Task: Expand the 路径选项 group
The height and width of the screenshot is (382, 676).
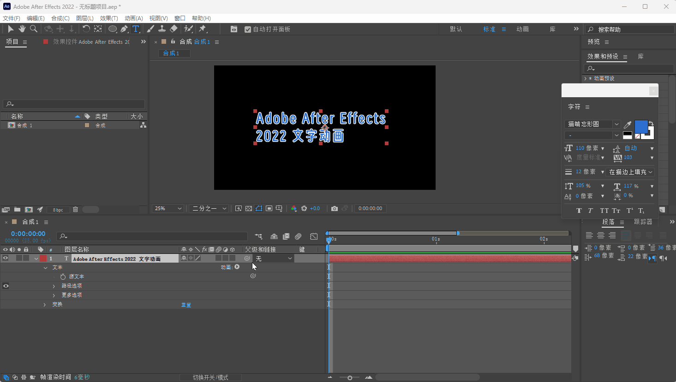Action: [54, 286]
